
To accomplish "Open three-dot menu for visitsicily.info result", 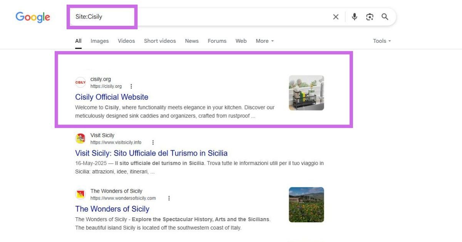I will [153, 143].
